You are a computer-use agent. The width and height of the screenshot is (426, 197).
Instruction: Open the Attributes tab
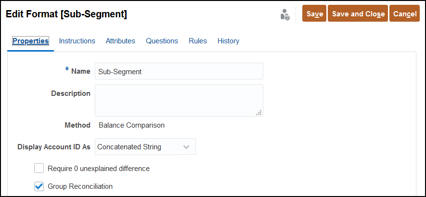click(x=120, y=41)
